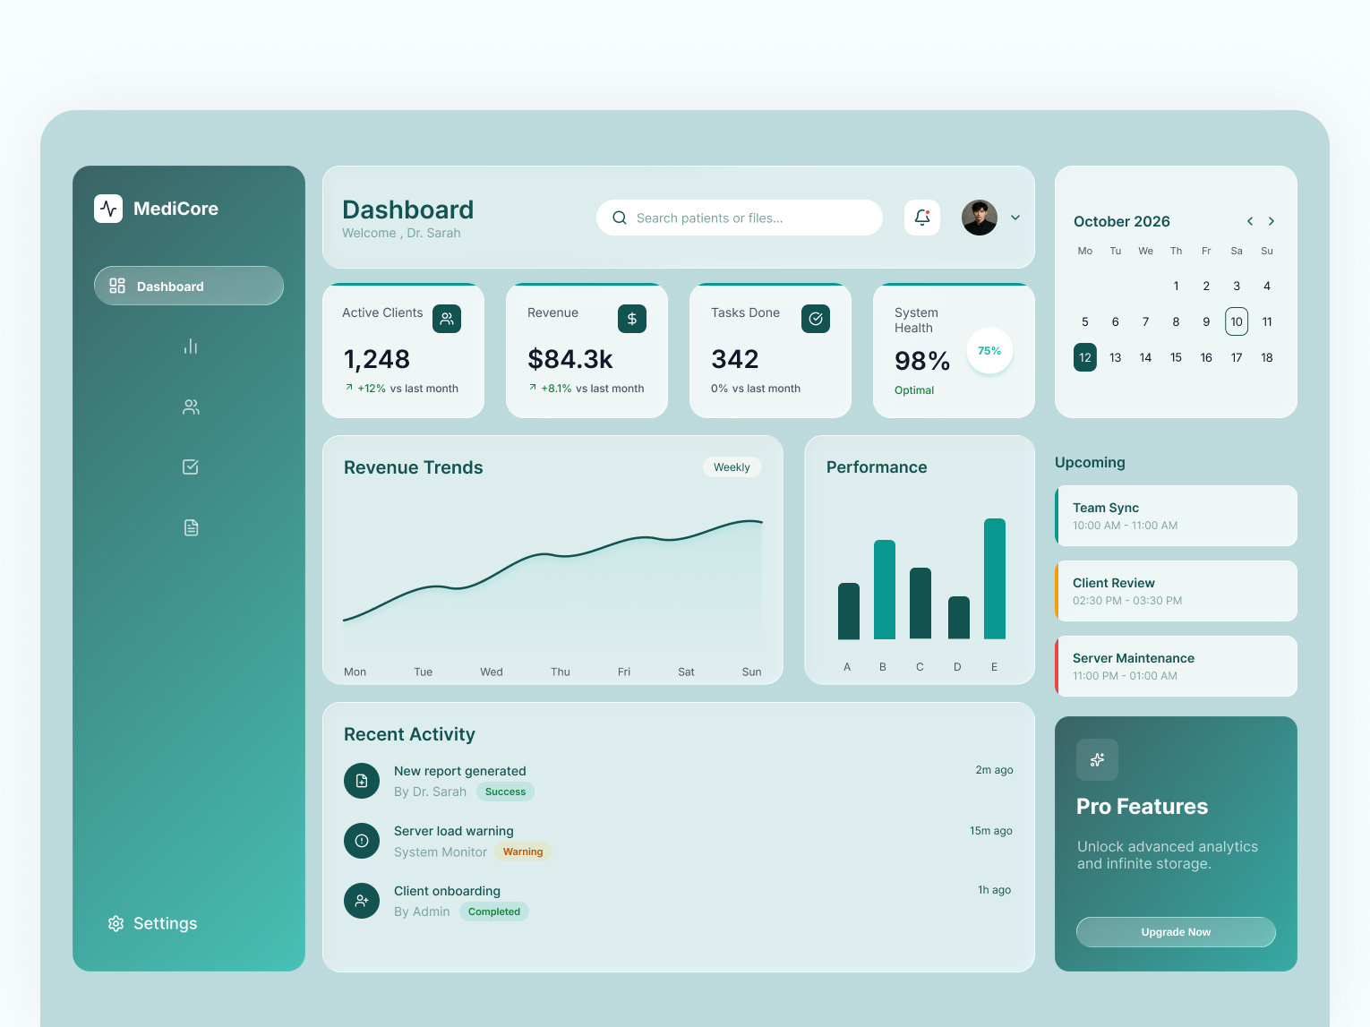Open the Team Sync upcoming event
Screen dimensions: 1370x1027
coord(1176,516)
